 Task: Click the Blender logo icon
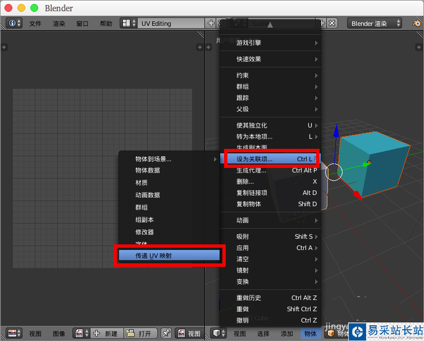[x=417, y=23]
